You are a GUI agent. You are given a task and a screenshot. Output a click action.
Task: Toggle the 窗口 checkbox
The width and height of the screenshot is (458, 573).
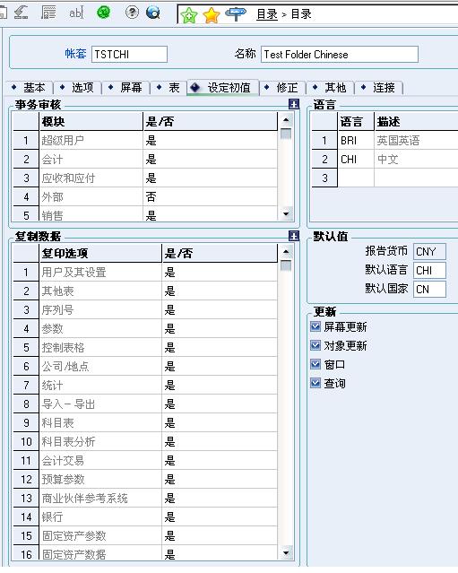click(315, 364)
